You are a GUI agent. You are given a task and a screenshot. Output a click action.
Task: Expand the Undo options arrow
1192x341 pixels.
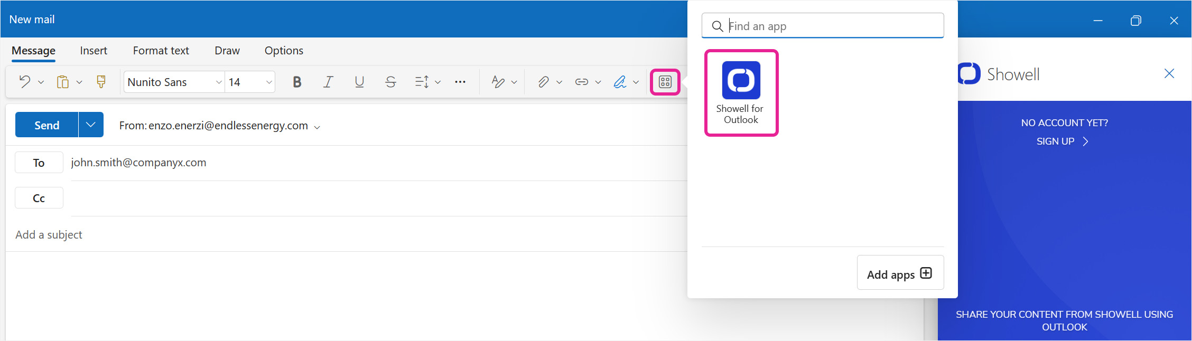[41, 82]
